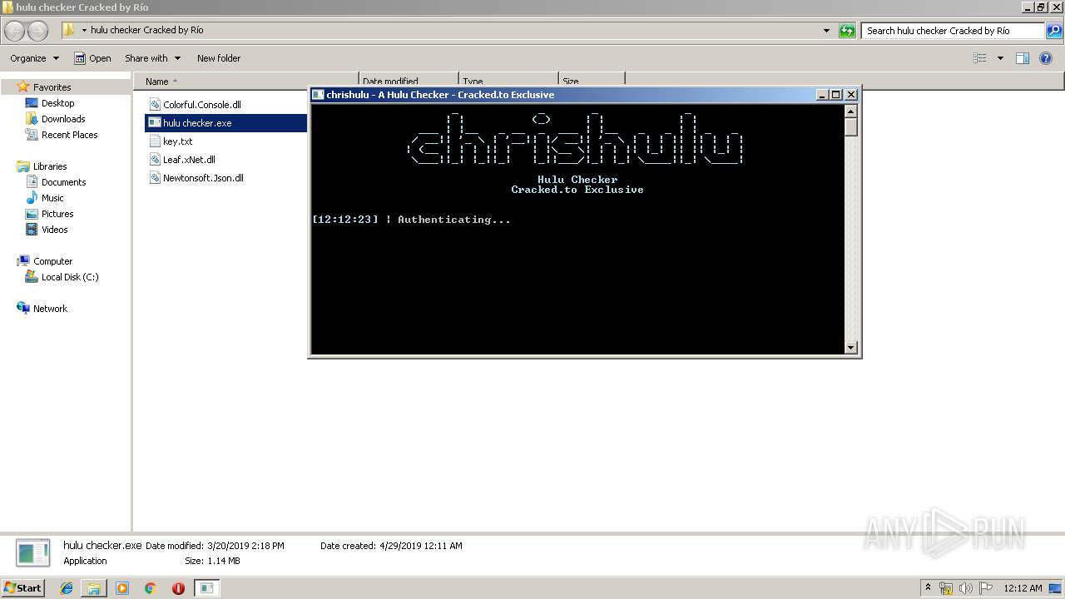Viewport: 1065px width, 599px height.
Task: Open the Share with dropdown
Action: pyautogui.click(x=152, y=58)
